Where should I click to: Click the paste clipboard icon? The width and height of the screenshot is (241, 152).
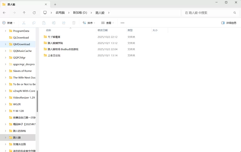(x=44, y=23)
